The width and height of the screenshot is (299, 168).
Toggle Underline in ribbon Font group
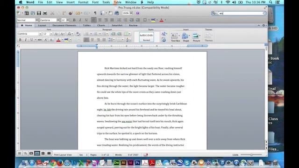31,40
